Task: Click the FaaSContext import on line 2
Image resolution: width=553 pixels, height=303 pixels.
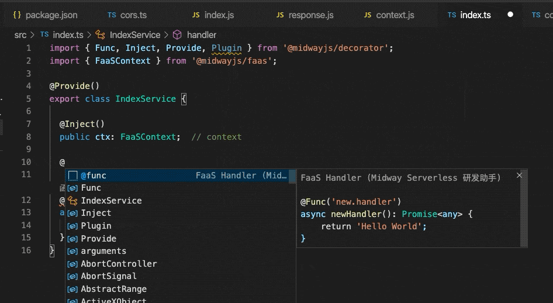Action: 123,61
